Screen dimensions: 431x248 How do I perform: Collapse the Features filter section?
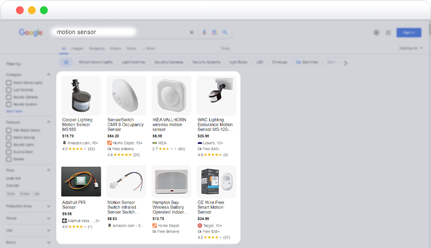49,122
